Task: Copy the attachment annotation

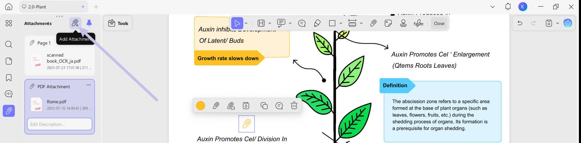Action: pyautogui.click(x=264, y=106)
